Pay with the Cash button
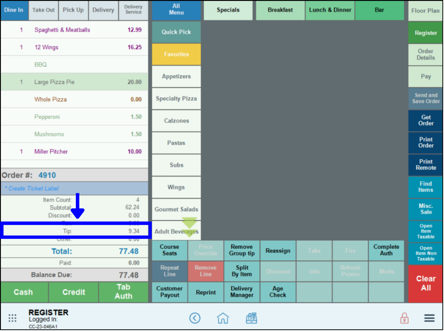444x331 pixels. point(24,292)
